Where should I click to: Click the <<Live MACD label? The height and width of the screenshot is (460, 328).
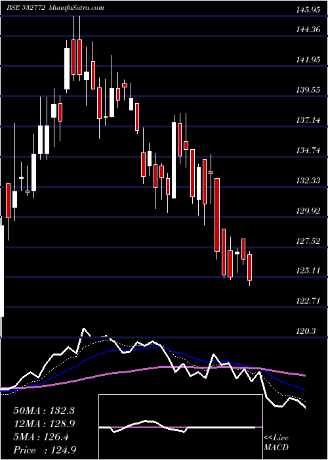[276, 443]
